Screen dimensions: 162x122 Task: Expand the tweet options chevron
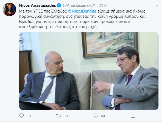(x=157, y=5)
